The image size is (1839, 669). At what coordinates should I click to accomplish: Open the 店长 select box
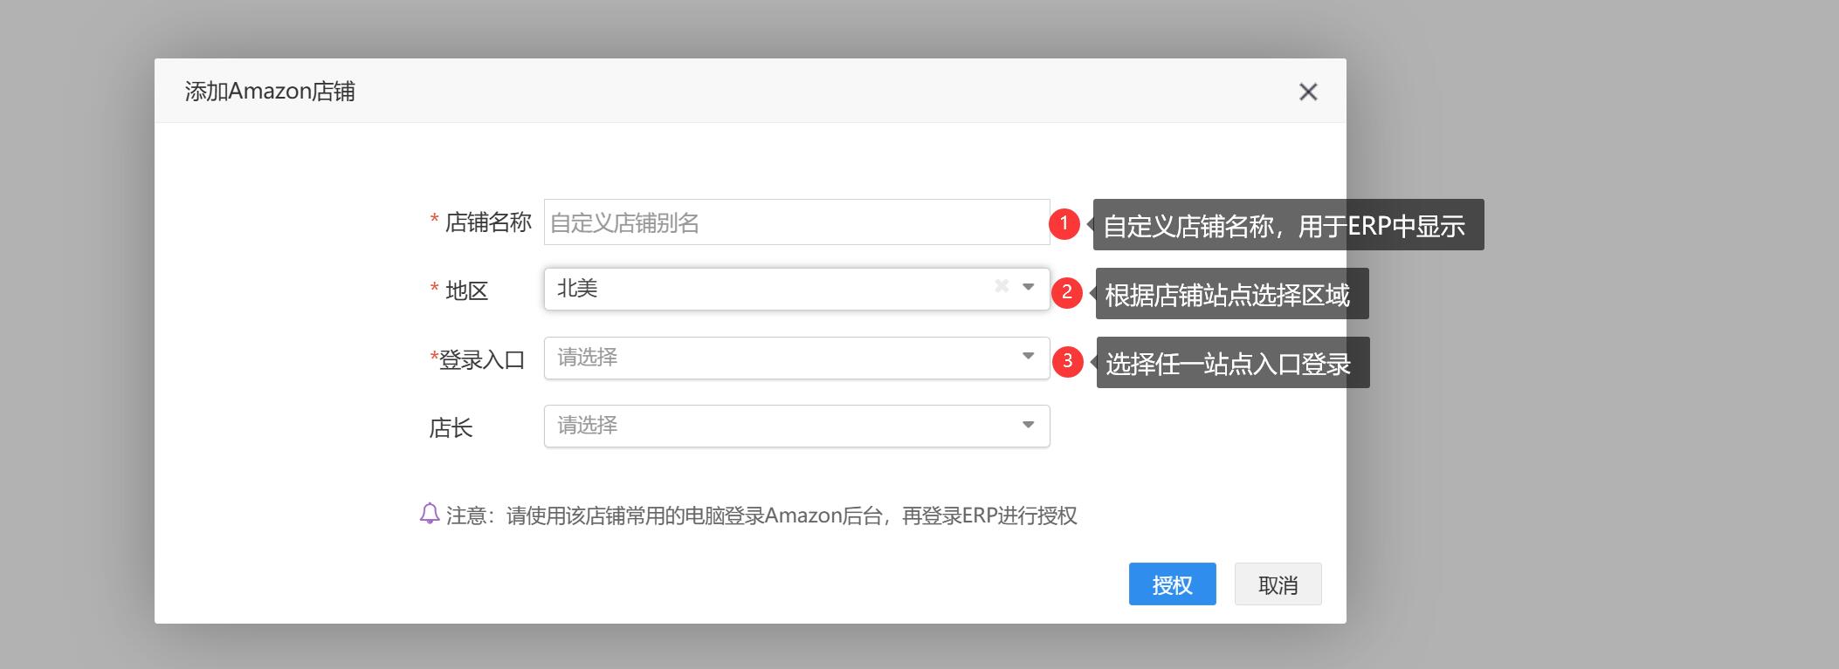[x=796, y=426]
